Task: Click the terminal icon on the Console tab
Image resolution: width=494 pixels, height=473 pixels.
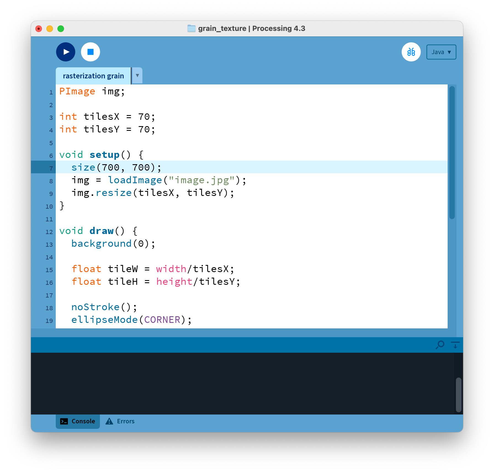Action: click(x=64, y=421)
